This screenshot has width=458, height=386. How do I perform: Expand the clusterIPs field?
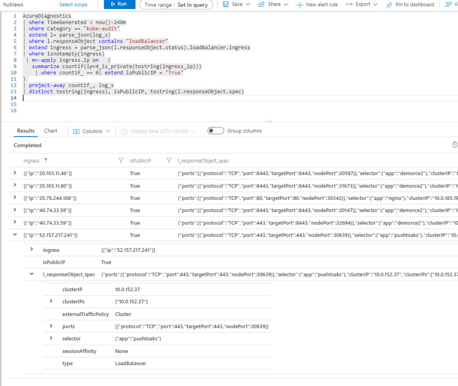51,302
